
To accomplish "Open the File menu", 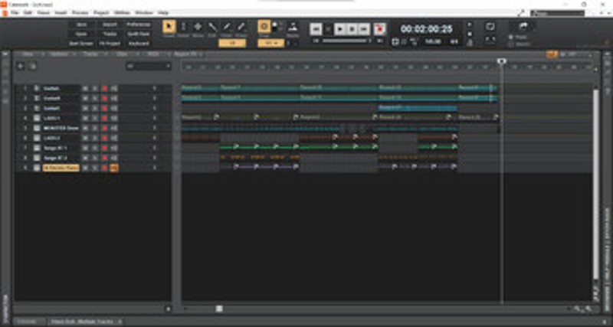I will pyautogui.click(x=15, y=13).
